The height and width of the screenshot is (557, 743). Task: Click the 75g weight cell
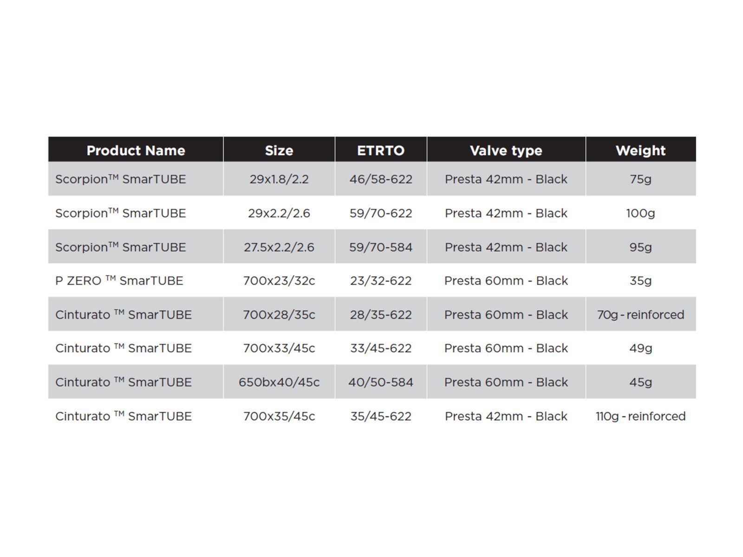tap(640, 179)
